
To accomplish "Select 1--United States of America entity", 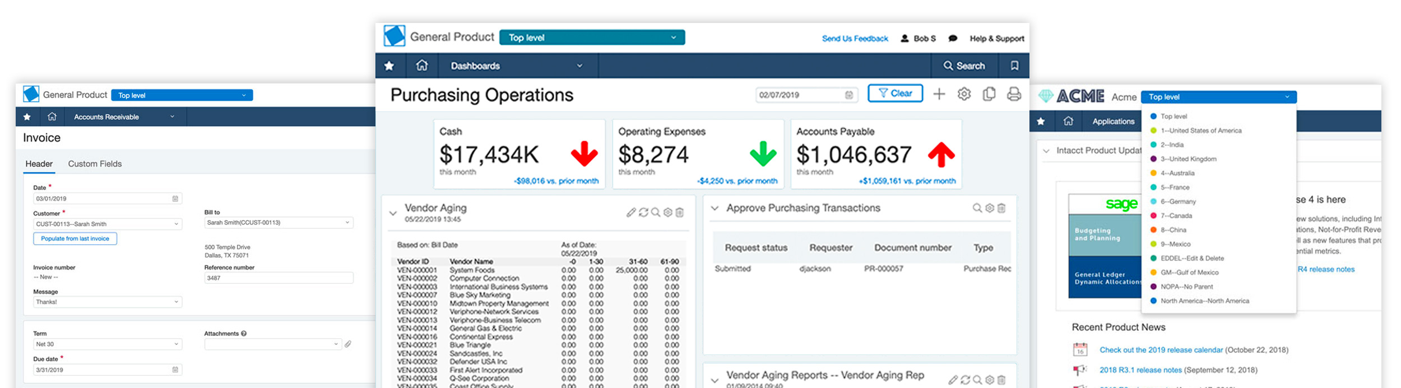I will 1201,130.
